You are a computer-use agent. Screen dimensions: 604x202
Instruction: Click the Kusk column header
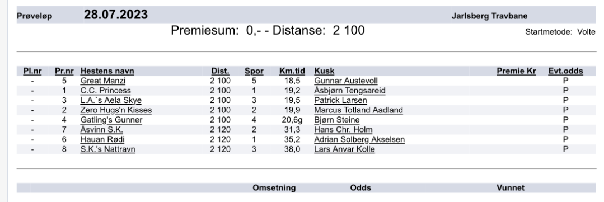[324, 71]
